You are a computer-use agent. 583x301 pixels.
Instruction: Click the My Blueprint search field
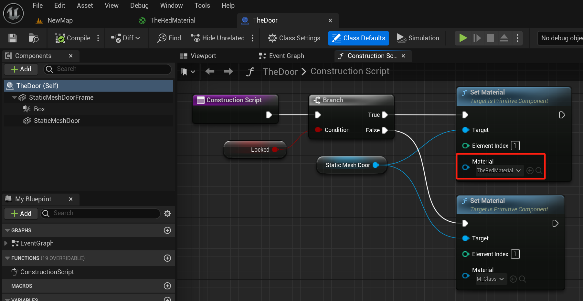(100, 213)
